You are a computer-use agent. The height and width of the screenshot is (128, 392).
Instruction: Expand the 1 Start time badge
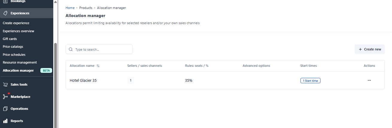point(310,81)
